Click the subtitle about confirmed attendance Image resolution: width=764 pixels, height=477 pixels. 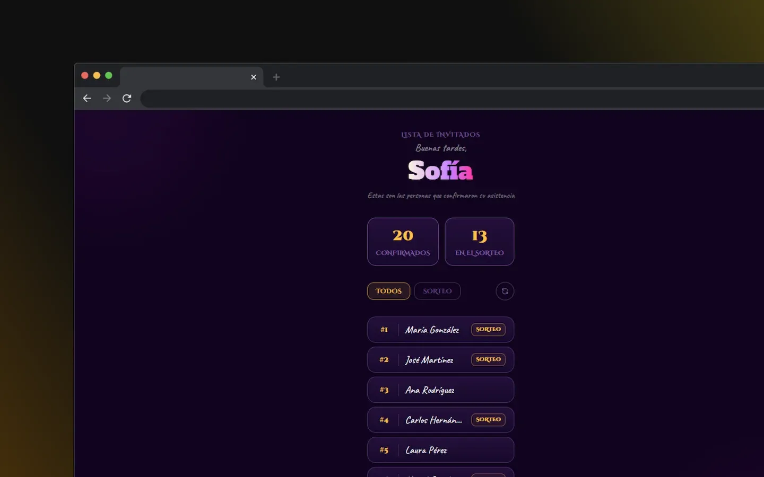tap(441, 196)
